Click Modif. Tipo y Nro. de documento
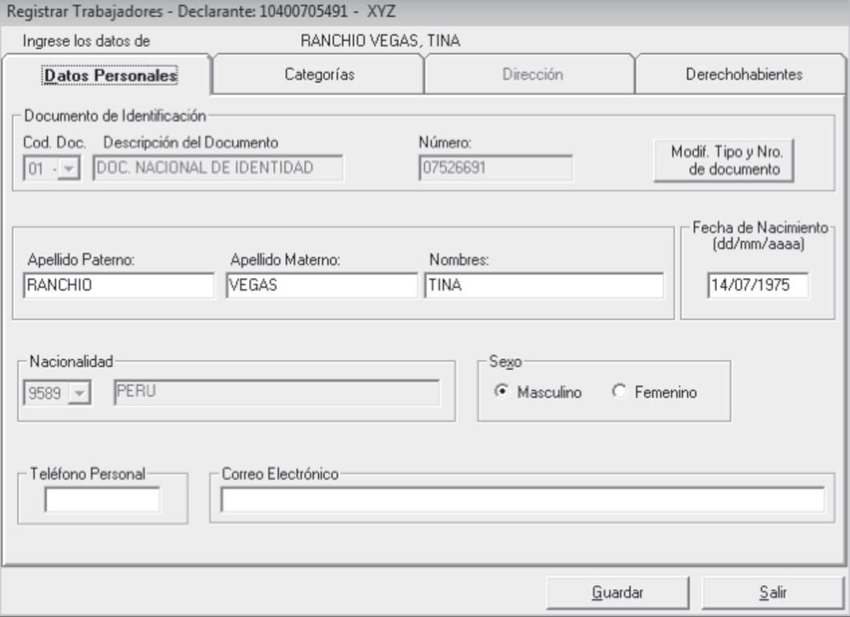Viewport: 850px width, 617px height. [723, 159]
